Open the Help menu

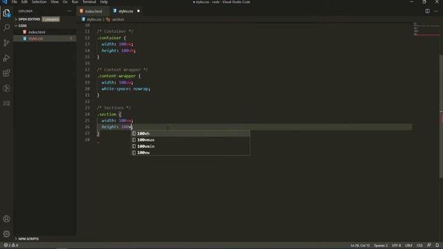[x=104, y=2]
